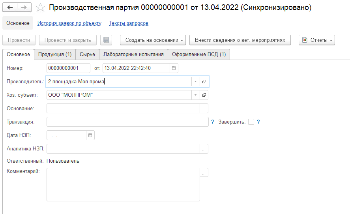Click the forward navigation arrow
Viewport: 350px width, 214px height.
tap(24, 8)
